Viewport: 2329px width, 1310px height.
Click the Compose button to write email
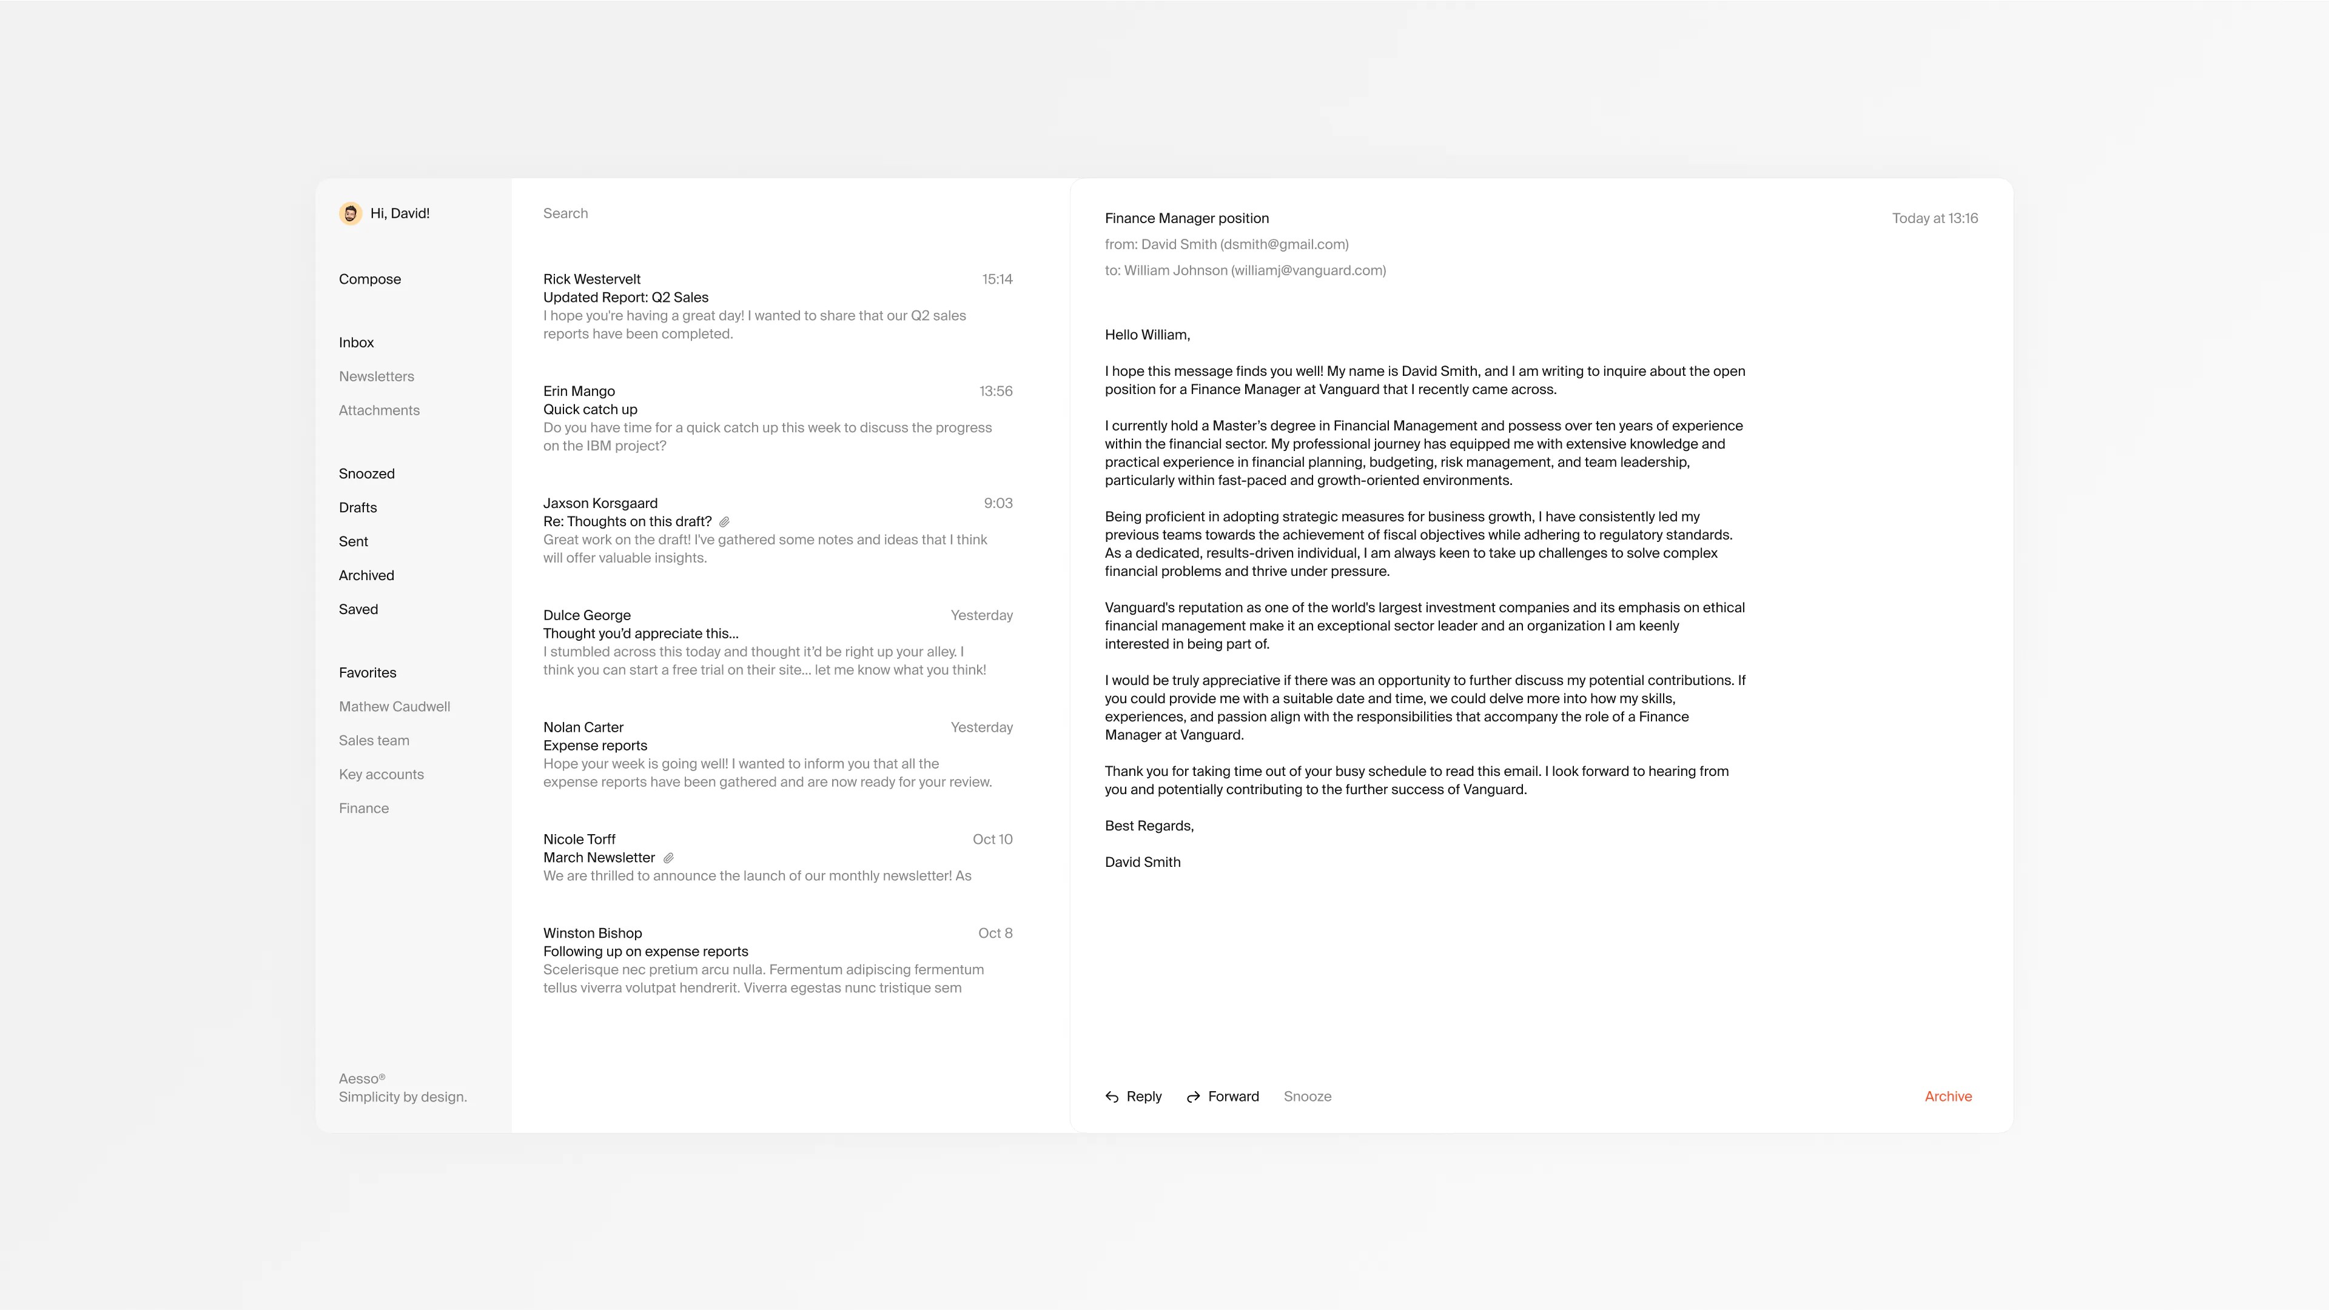point(369,278)
